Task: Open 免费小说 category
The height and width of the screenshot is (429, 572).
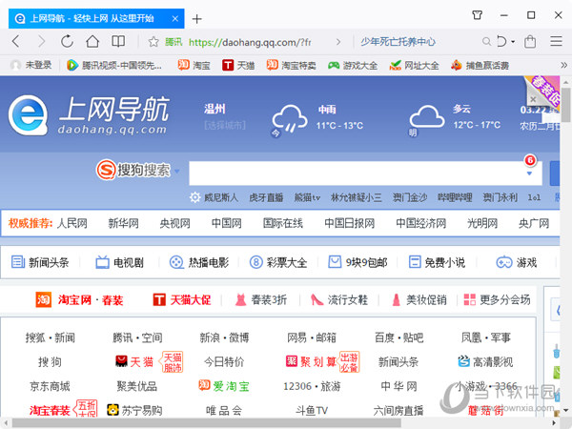Action: click(x=437, y=262)
